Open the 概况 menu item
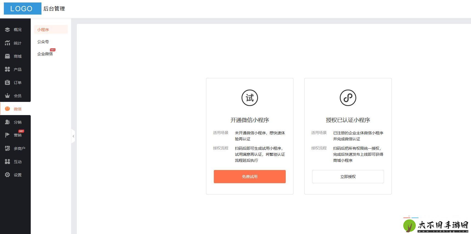Screen dimensions: 471x234 18,30
